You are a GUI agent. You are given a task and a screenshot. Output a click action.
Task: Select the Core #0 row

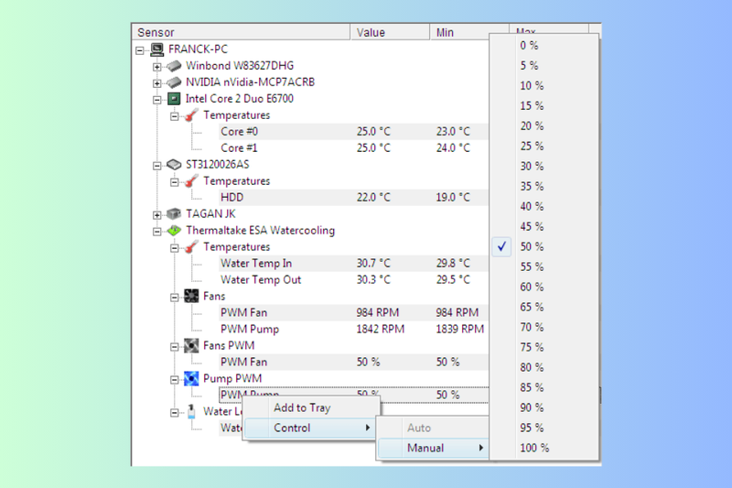tap(353, 132)
